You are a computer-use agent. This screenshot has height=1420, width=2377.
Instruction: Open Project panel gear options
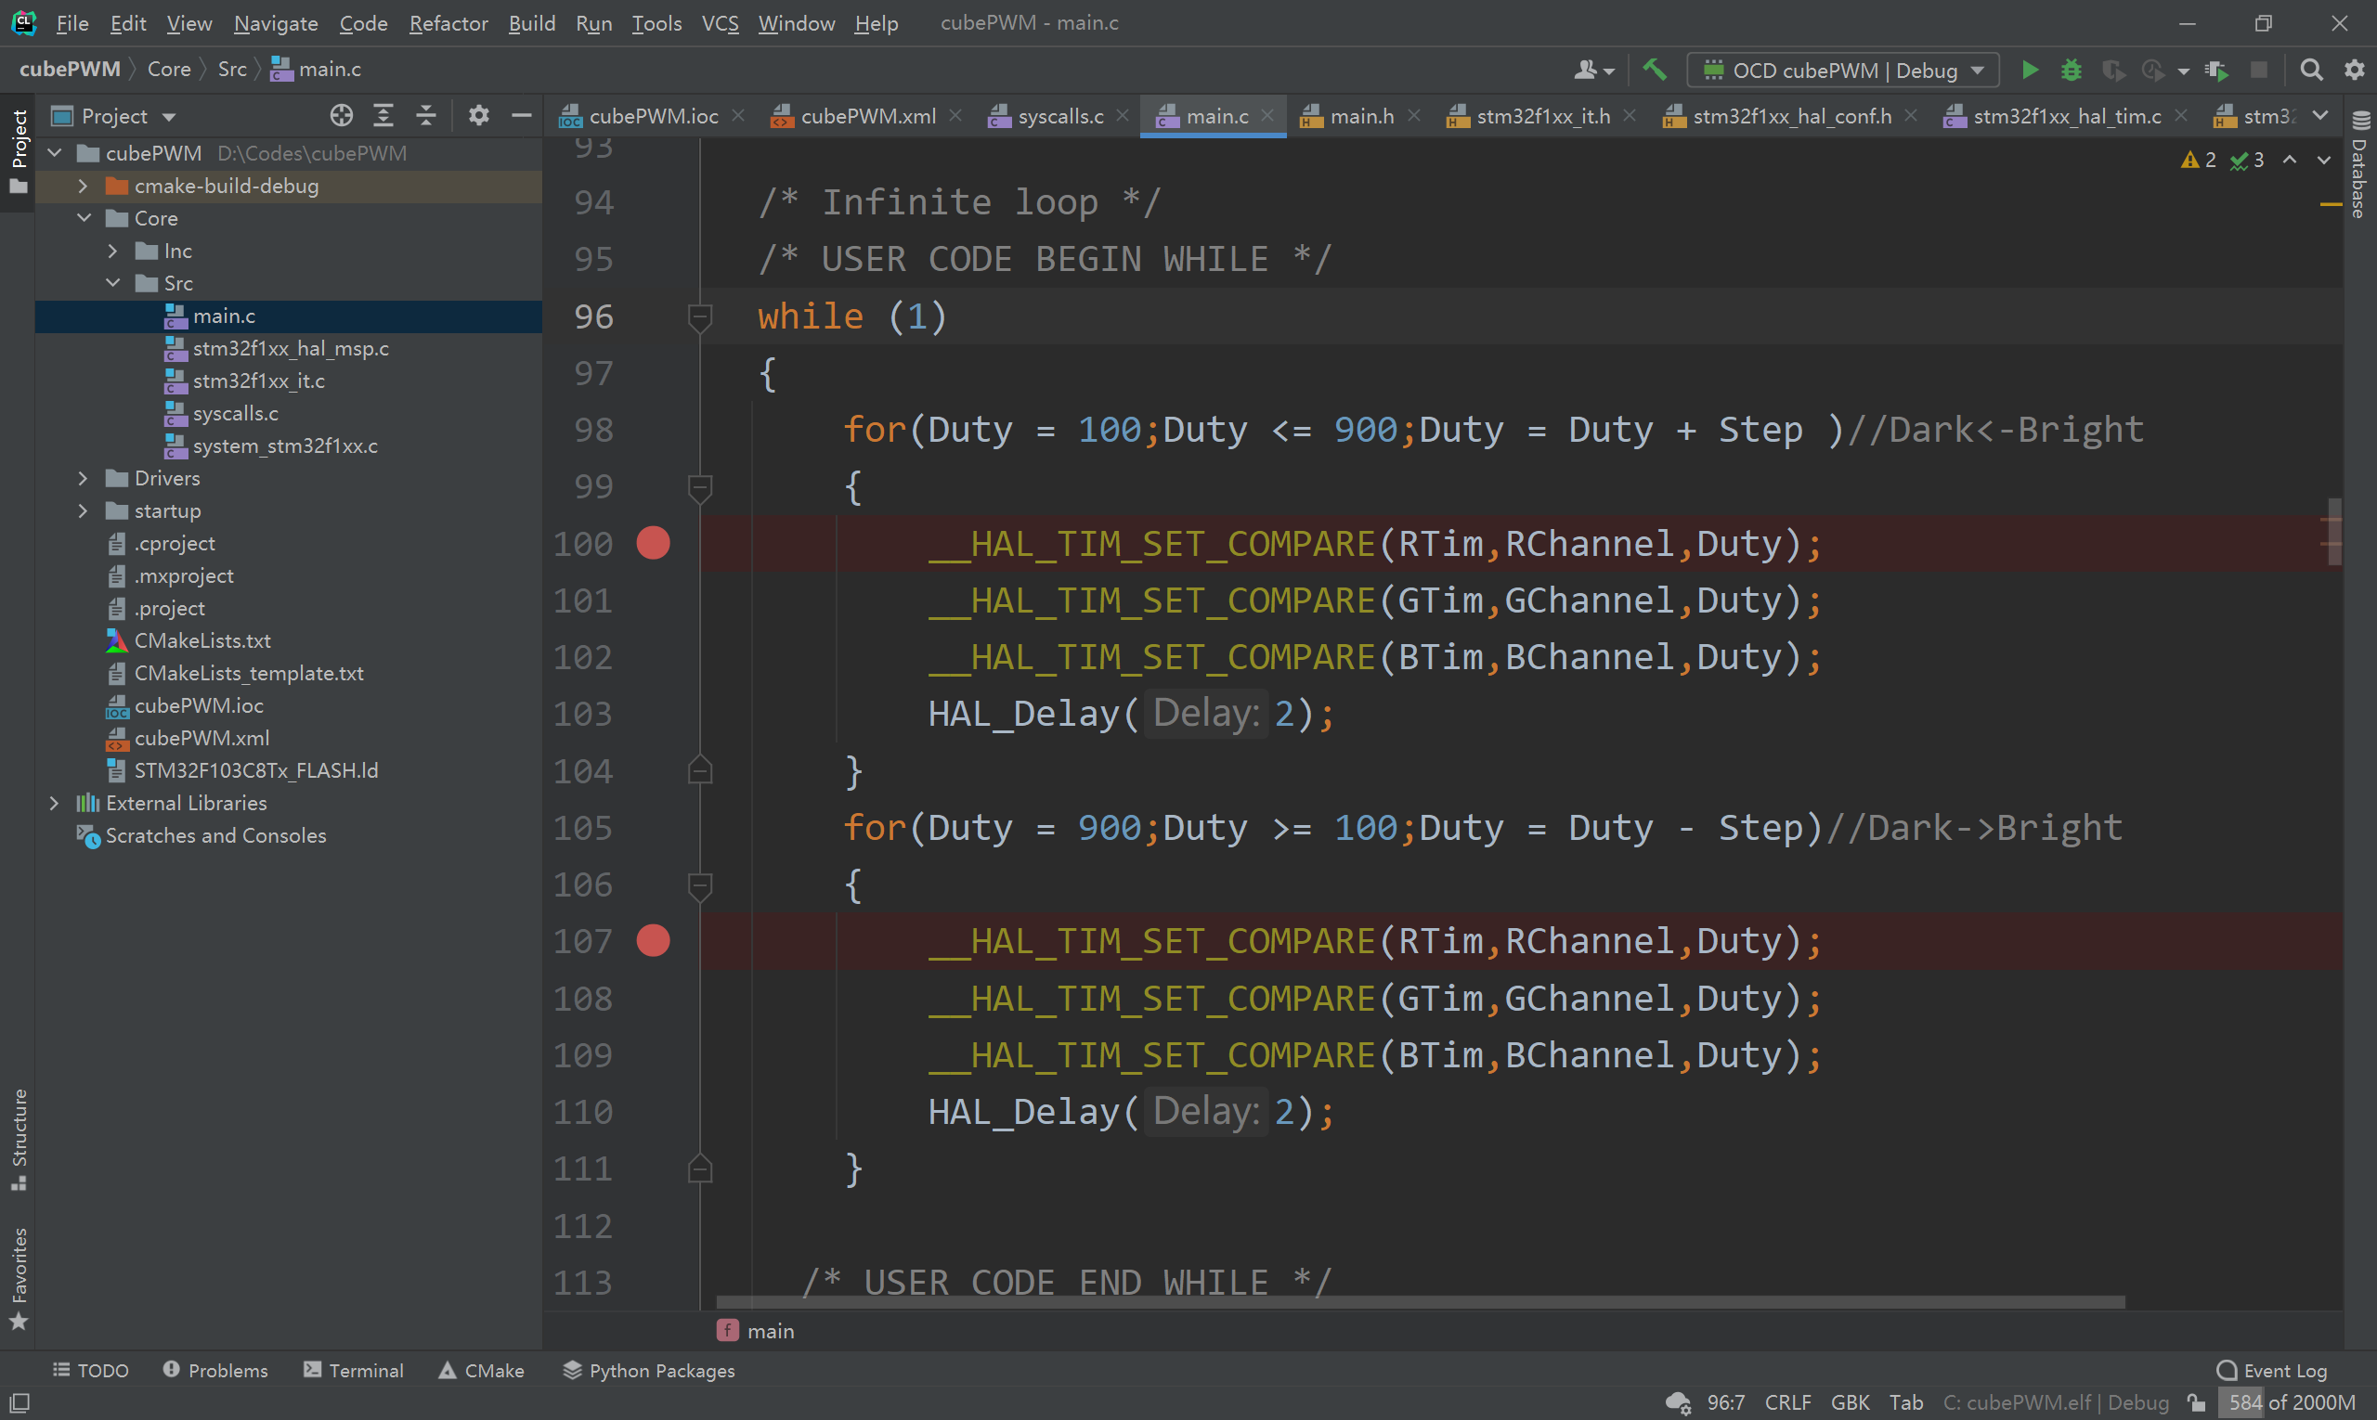[479, 116]
